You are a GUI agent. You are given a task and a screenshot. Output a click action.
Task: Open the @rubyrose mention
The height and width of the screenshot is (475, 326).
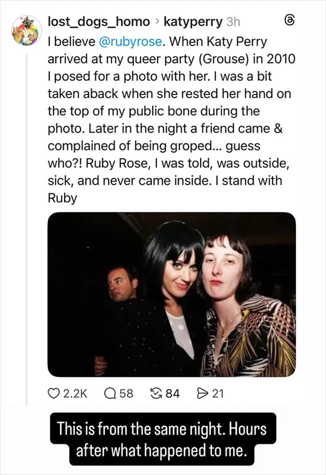130,42
